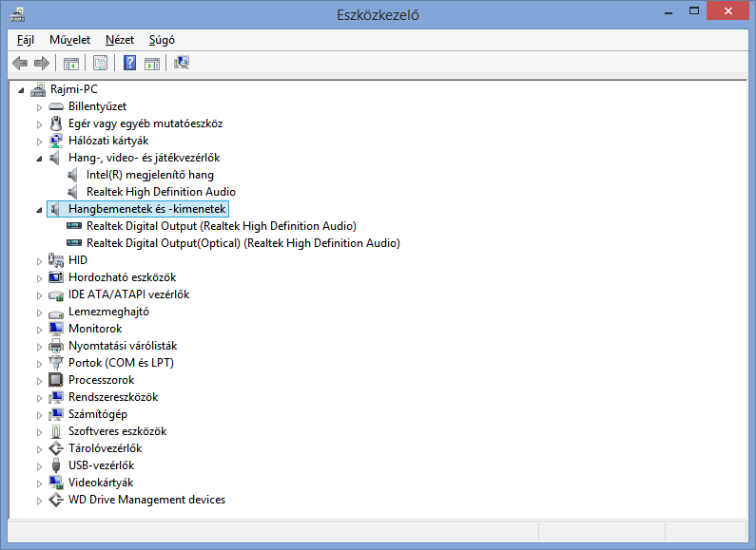
Task: Click the IDE ATA/ATAPI controller icon
Action: pos(56,294)
